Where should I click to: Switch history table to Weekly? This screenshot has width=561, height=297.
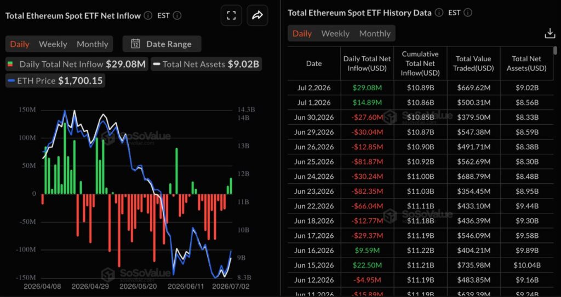click(335, 33)
